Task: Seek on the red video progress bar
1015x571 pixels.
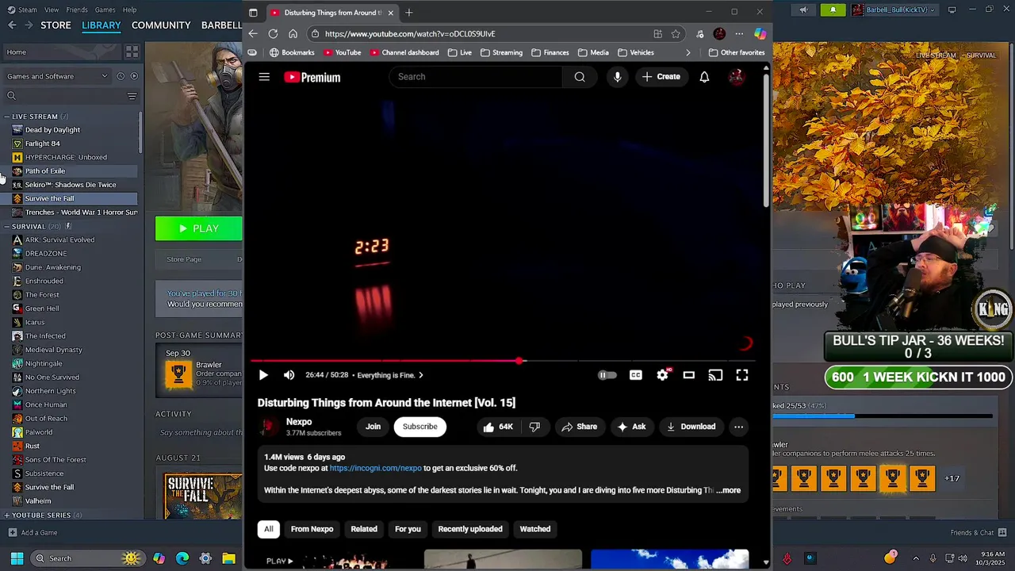Action: tap(504, 361)
